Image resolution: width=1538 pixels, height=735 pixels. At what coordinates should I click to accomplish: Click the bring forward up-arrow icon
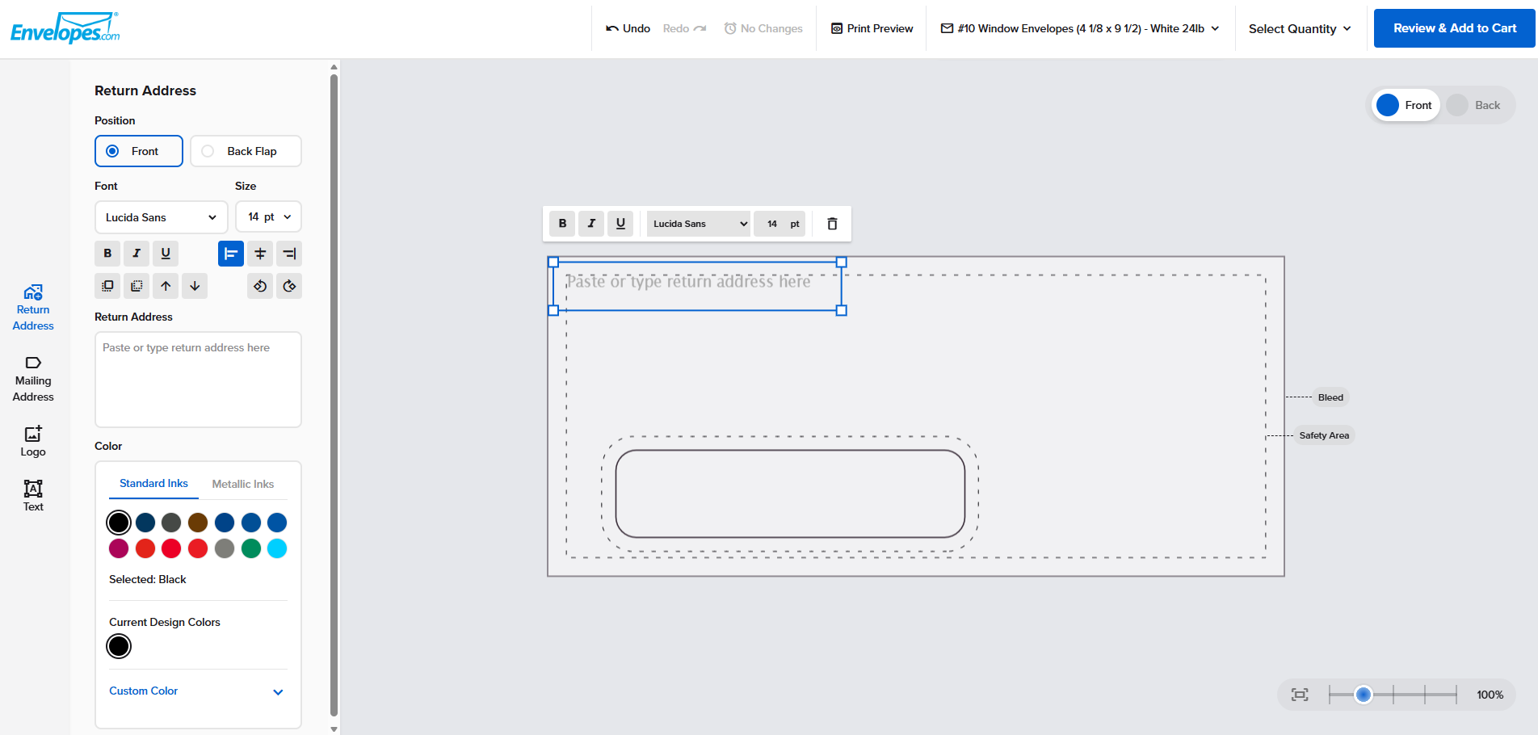pos(166,286)
